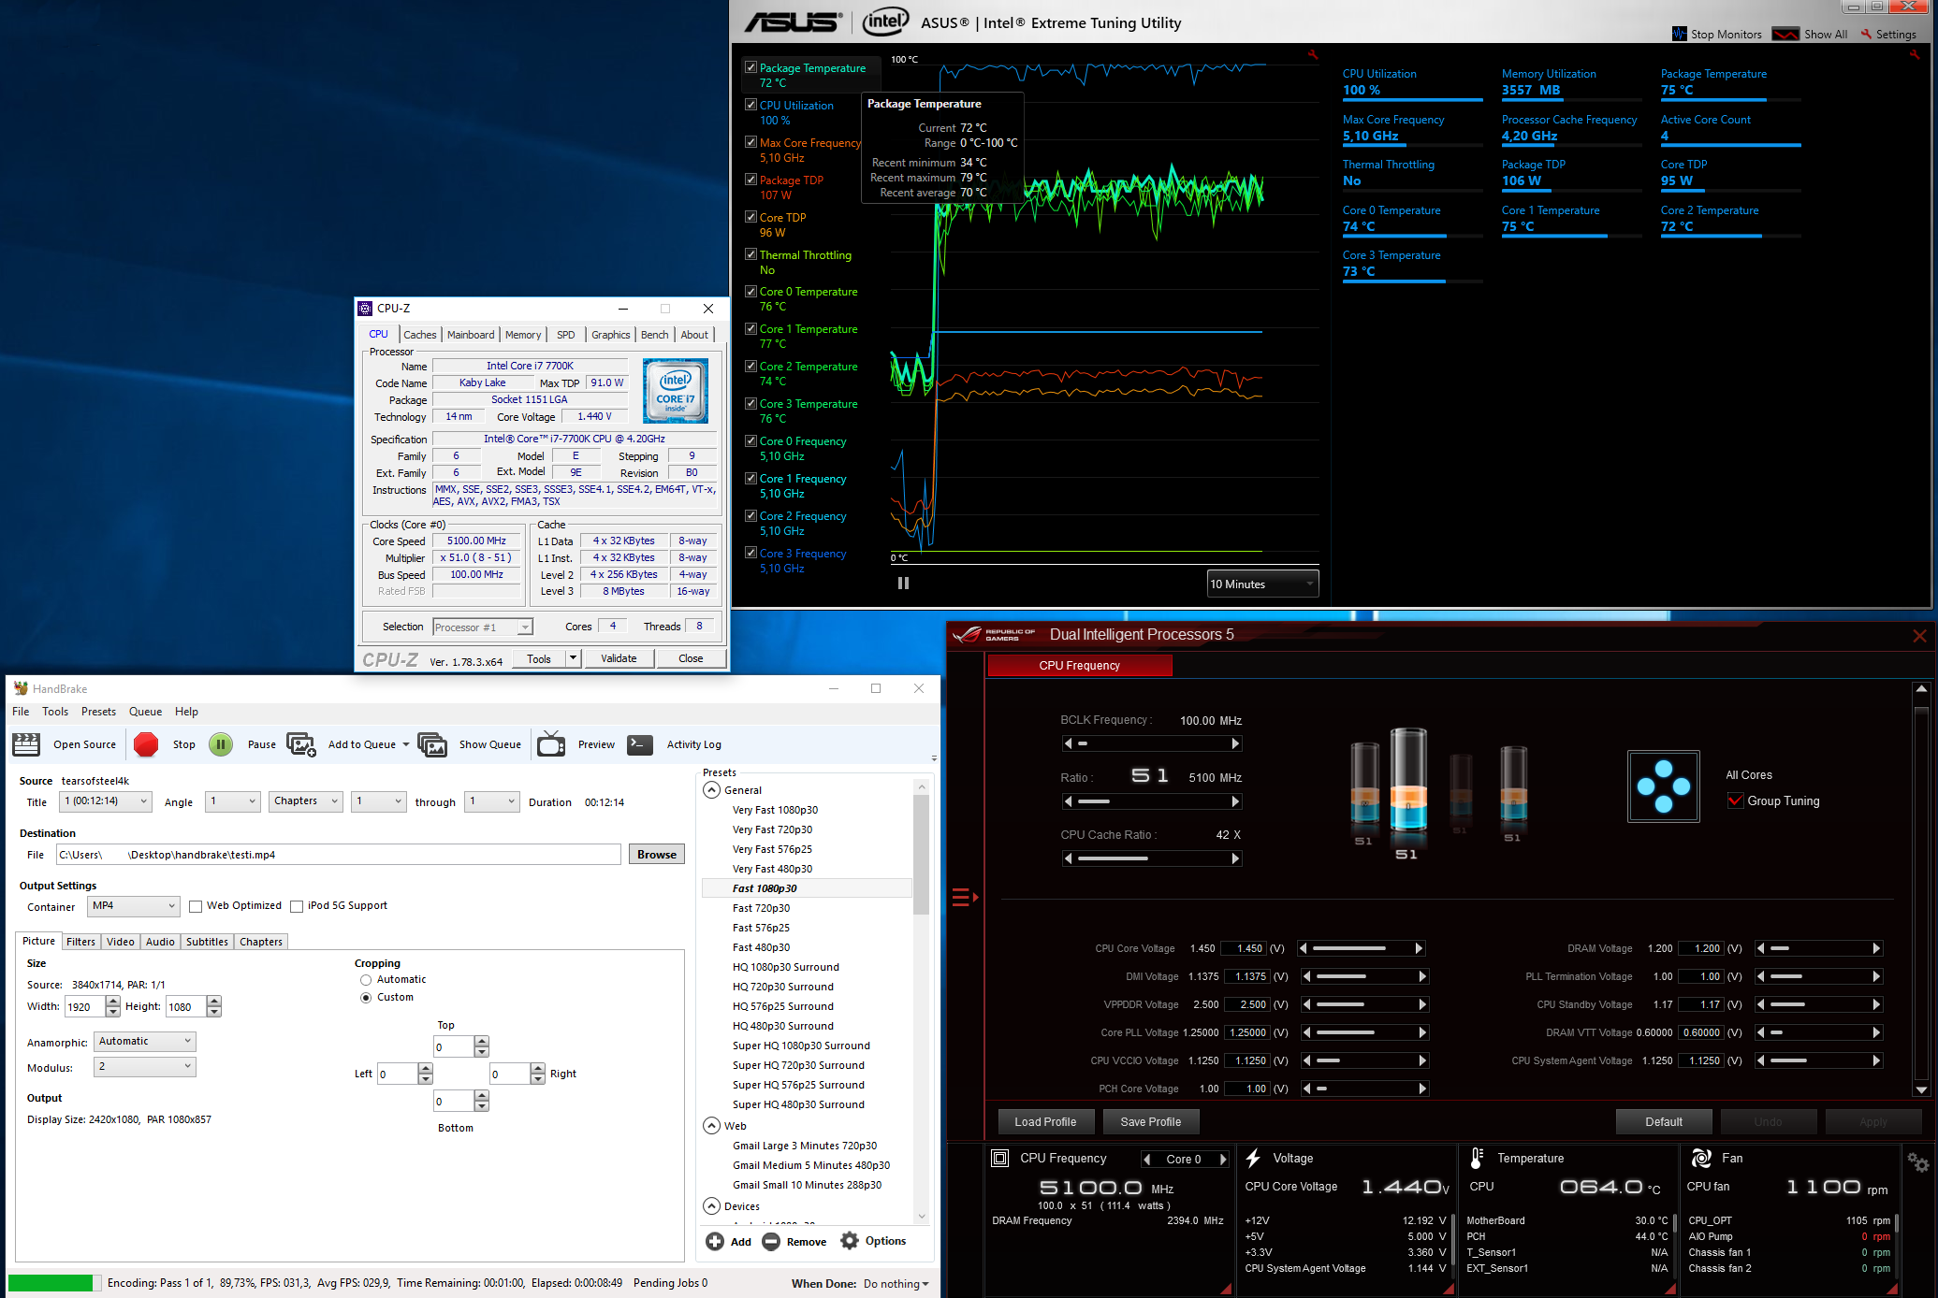Click the Stop Monitors icon in XTU

[1680, 34]
